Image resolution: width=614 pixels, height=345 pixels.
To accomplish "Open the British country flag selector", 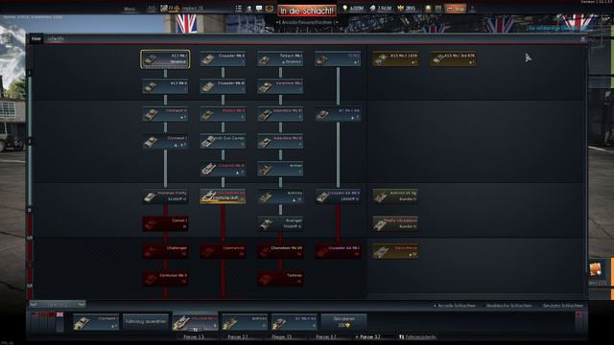I will (59, 314).
